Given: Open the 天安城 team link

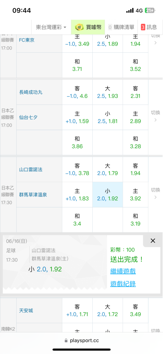Looking at the screenshot, I should click(x=26, y=311).
